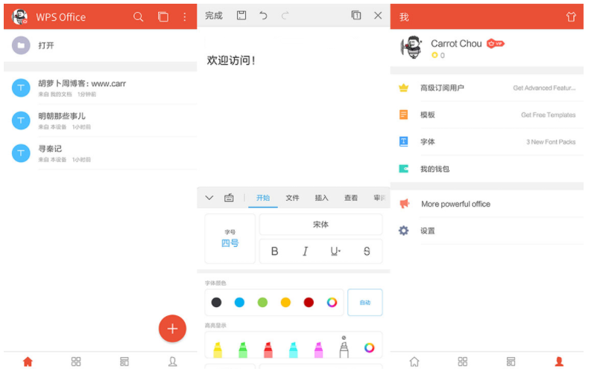The height and width of the screenshot is (386, 597).
Task: Open custom font color wheel
Action: [332, 303]
